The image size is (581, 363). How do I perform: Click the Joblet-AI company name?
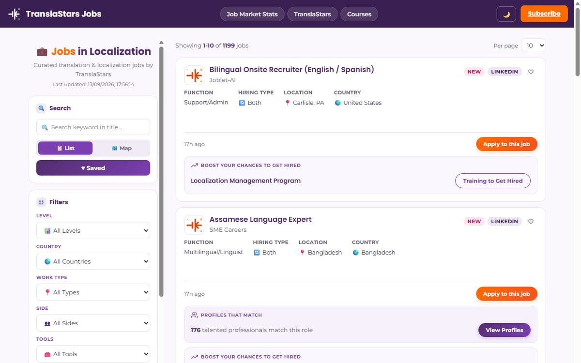pyautogui.click(x=222, y=80)
